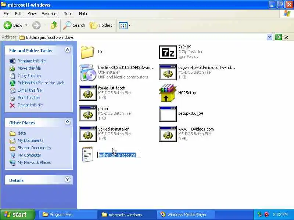This screenshot has width=294, height=220.
Task: Select the prime batch file icon
Action: coord(88,114)
